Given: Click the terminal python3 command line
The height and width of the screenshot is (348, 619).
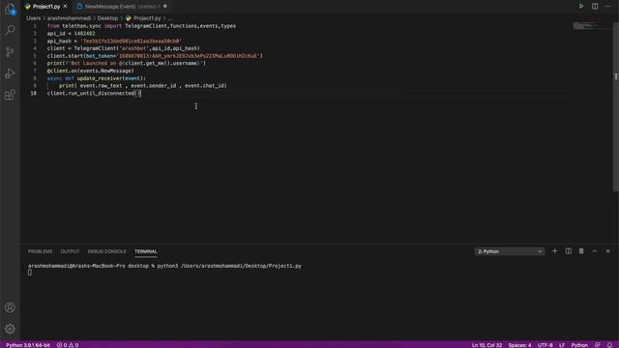Looking at the screenshot, I should 164,266.
